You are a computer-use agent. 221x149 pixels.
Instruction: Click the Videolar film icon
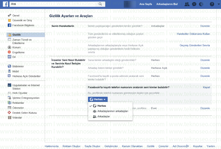point(10,117)
